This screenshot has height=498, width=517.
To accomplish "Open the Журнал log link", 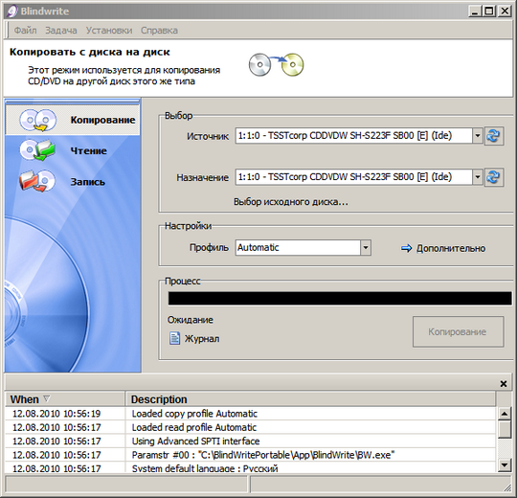I will (x=202, y=339).
